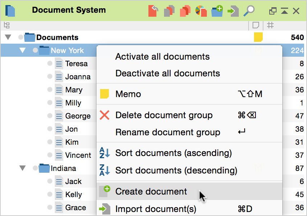Select Delete document group menu entry
This screenshot has width=307, height=216.
tap(164, 115)
